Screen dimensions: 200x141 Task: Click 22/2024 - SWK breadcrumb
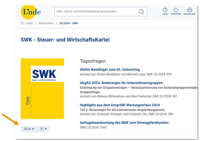69,23
